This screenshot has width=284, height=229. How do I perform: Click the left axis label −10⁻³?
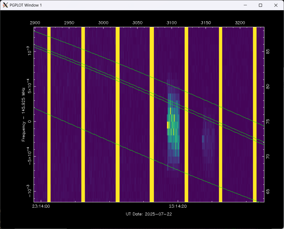pyautogui.click(x=29, y=191)
